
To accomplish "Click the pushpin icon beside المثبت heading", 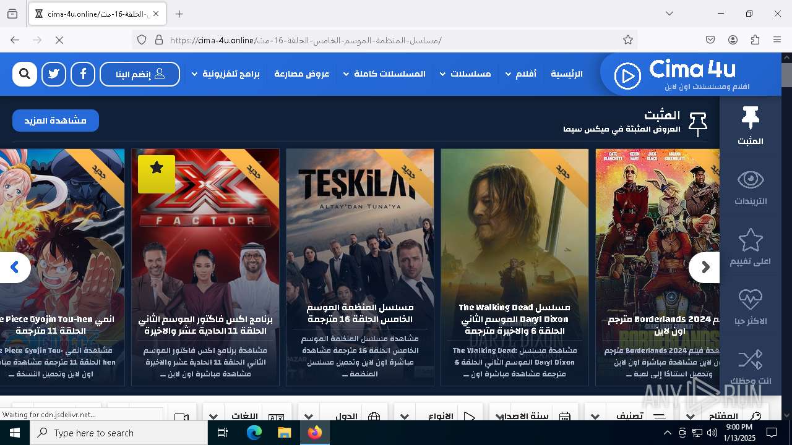I will [x=698, y=124].
